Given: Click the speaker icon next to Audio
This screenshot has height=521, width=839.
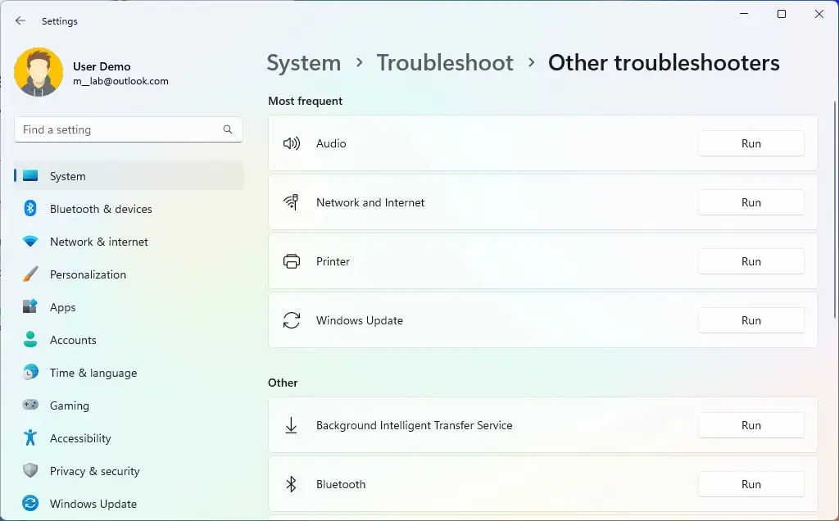Looking at the screenshot, I should (x=292, y=143).
